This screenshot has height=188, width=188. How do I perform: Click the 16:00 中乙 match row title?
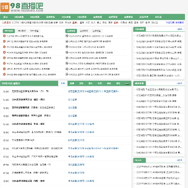[37, 132]
